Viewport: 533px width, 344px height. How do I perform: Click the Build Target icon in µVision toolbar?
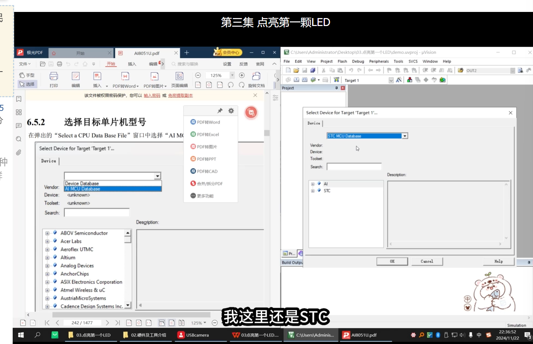(297, 79)
